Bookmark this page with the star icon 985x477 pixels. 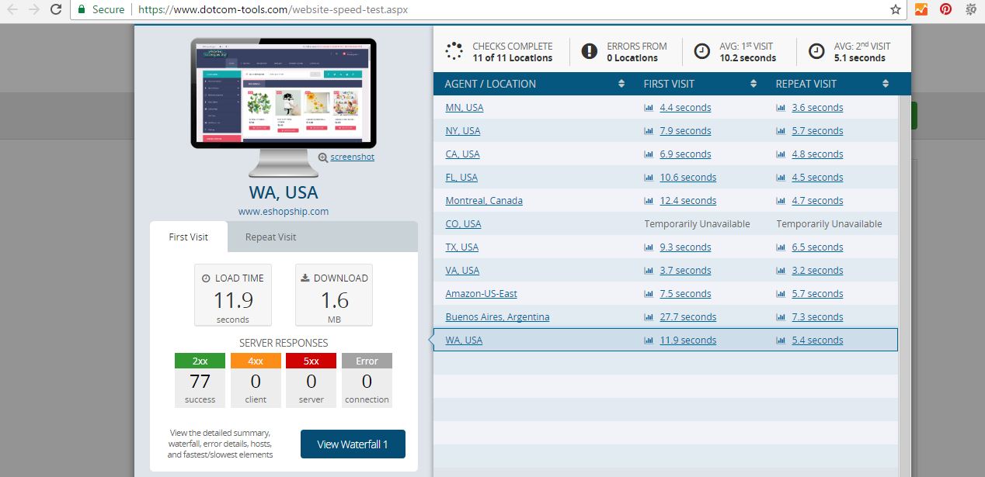(x=895, y=9)
